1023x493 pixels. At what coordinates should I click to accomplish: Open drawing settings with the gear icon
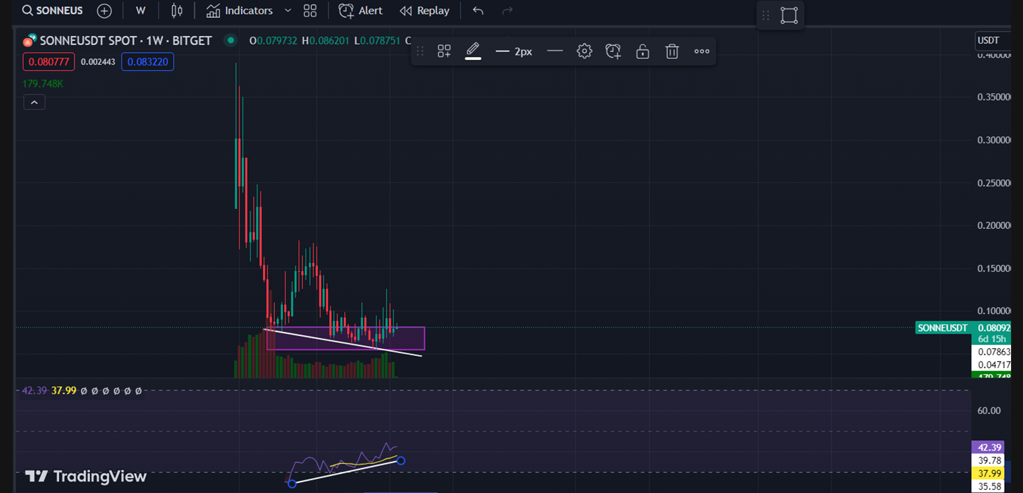584,52
